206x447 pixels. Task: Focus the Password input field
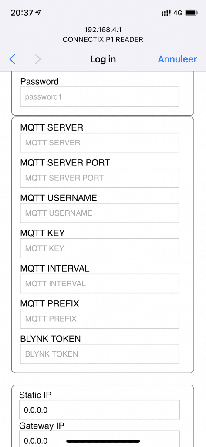pyautogui.click(x=100, y=96)
